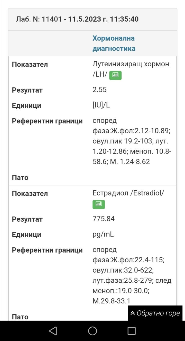
Task: Click the 'Показател' label in the LH row
Action: tap(30, 65)
